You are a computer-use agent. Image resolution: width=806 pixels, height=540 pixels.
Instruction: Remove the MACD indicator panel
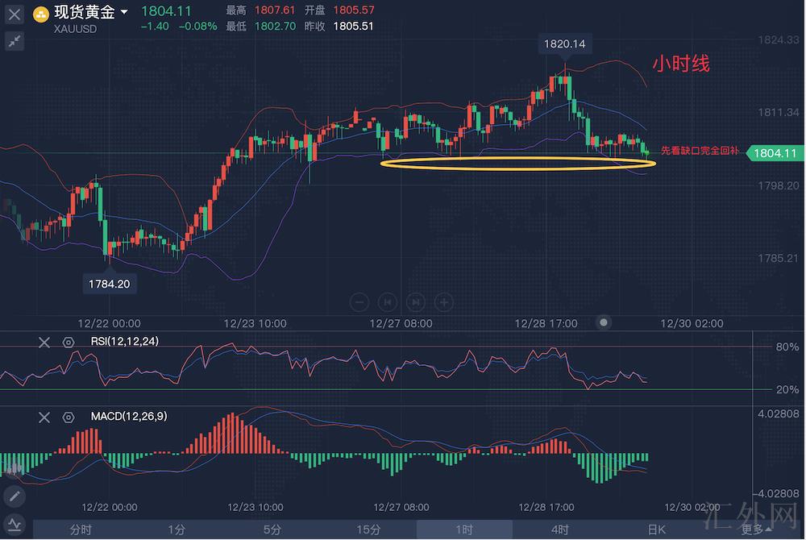click(44, 417)
